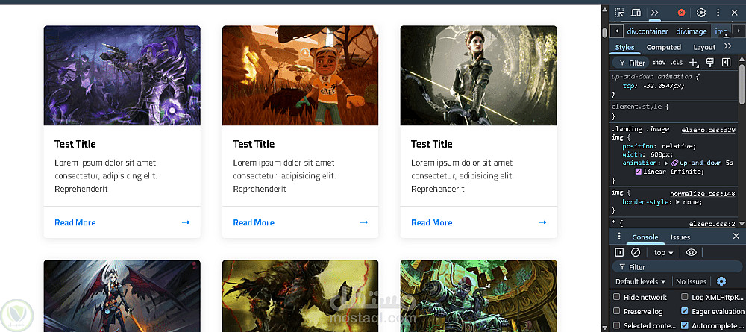Screen dimensions: 746x332
Task: Close the DevTools panel
Action: [734, 13]
